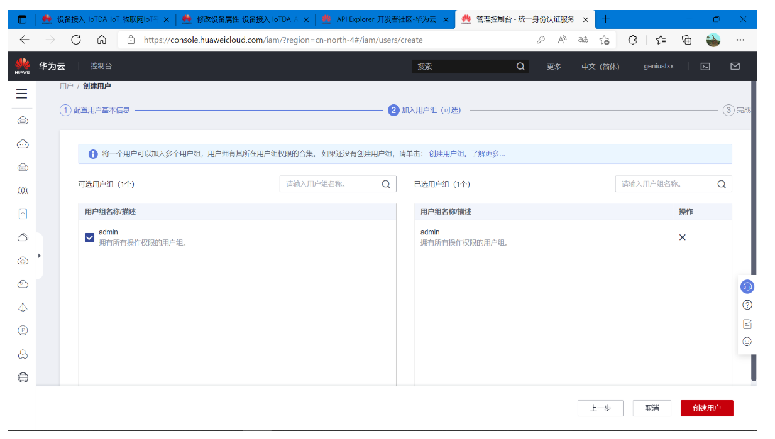This screenshot has width=775, height=439.
Task: Click magnifier in console search box
Action: click(520, 66)
